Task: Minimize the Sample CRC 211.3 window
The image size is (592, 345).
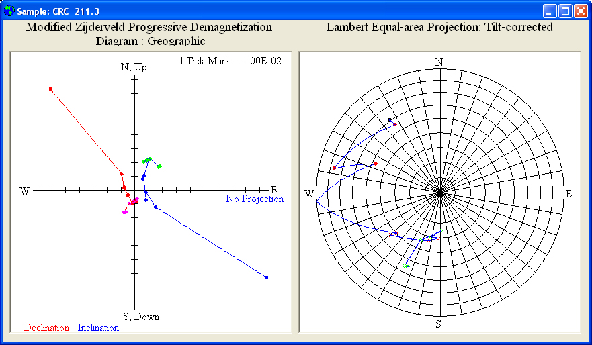Action: tap(550, 11)
